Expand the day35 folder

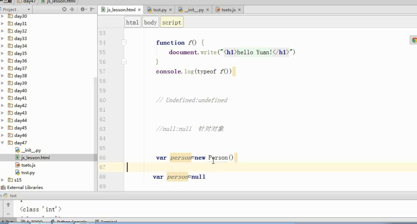coord(2,53)
